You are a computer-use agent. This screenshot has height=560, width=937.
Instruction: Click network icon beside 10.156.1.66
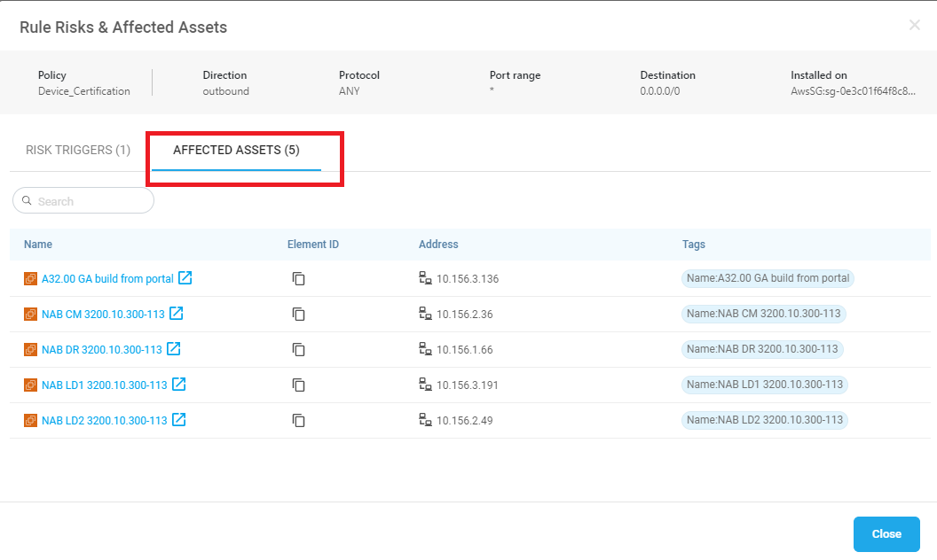point(425,348)
